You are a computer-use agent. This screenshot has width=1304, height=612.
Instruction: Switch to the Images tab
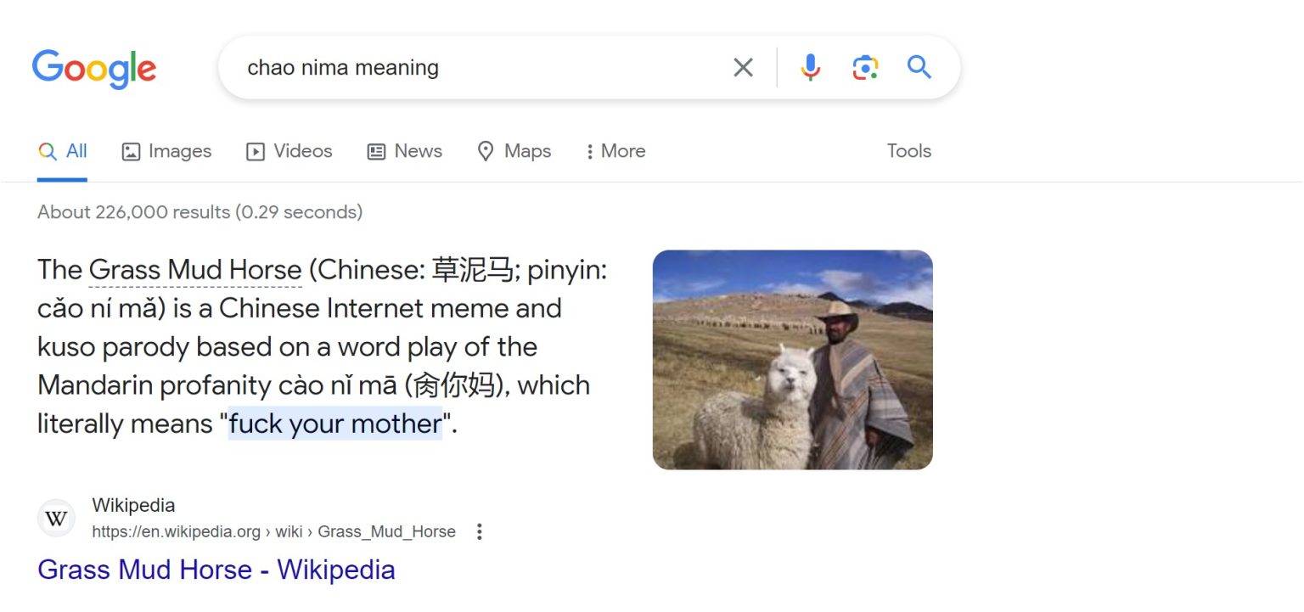point(166,151)
